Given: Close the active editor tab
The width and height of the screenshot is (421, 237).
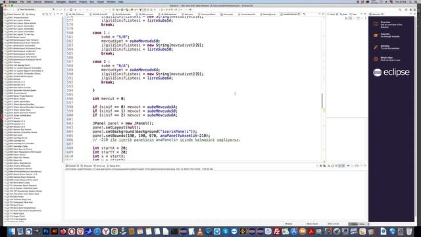Looking at the screenshot, I should [299, 14].
